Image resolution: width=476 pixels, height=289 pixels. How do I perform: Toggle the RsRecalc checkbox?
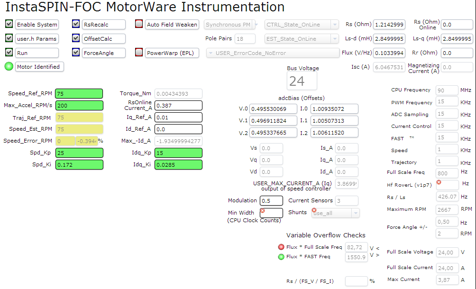(x=76, y=24)
